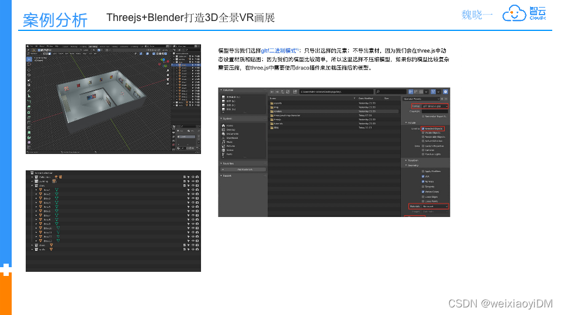The width and height of the screenshot is (561, 315).
Task: Toggle file filtering funnel icon
Action: (x=433, y=92)
